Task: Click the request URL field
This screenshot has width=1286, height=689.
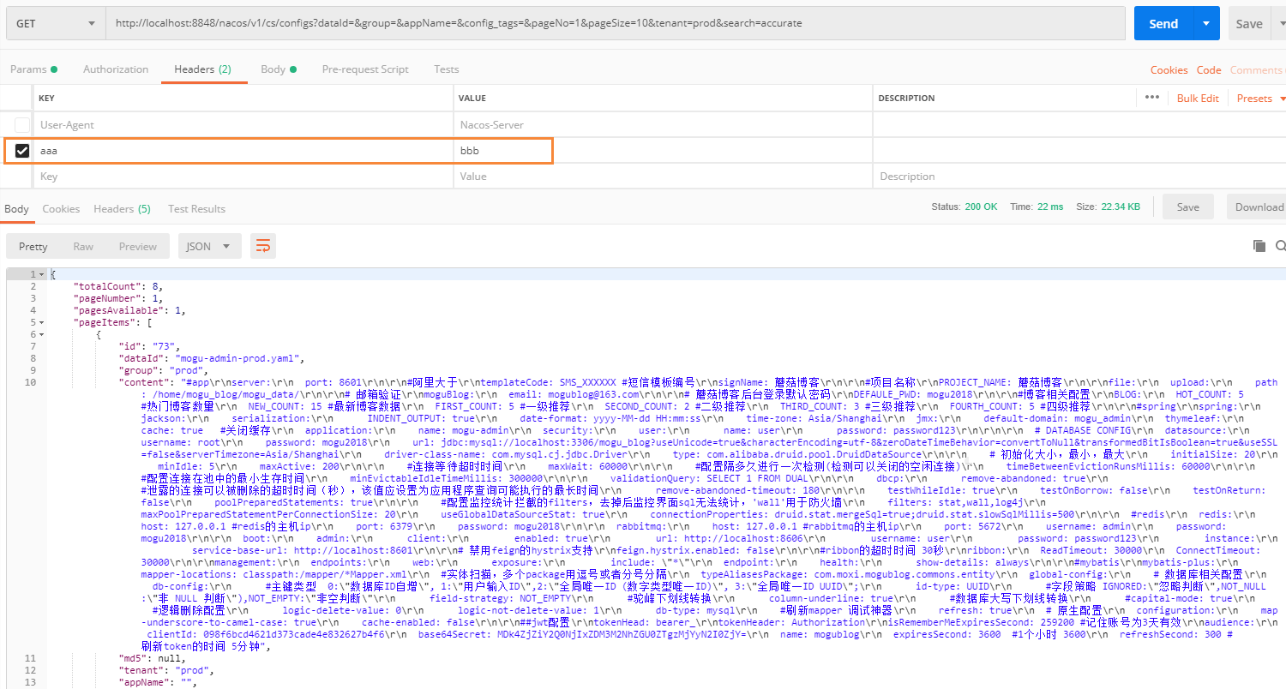Action: 616,23
